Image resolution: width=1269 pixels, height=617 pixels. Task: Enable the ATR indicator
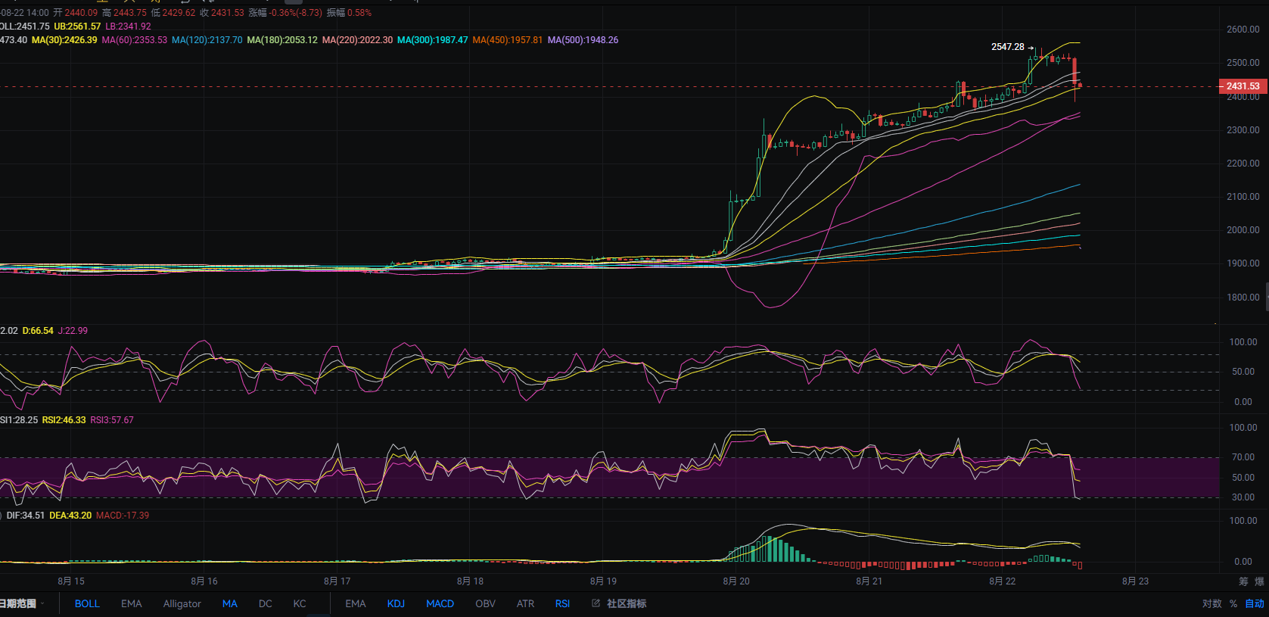click(525, 603)
